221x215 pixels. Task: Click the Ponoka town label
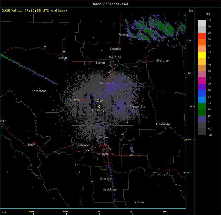pyautogui.click(x=123, y=35)
